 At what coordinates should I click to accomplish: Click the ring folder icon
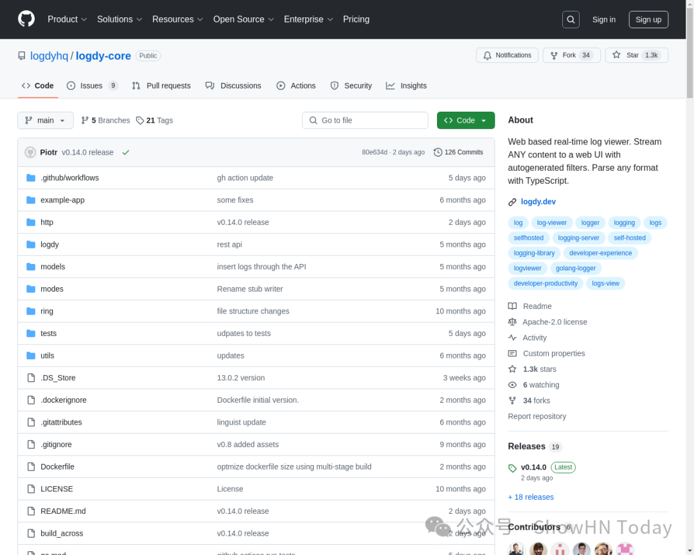coord(31,311)
